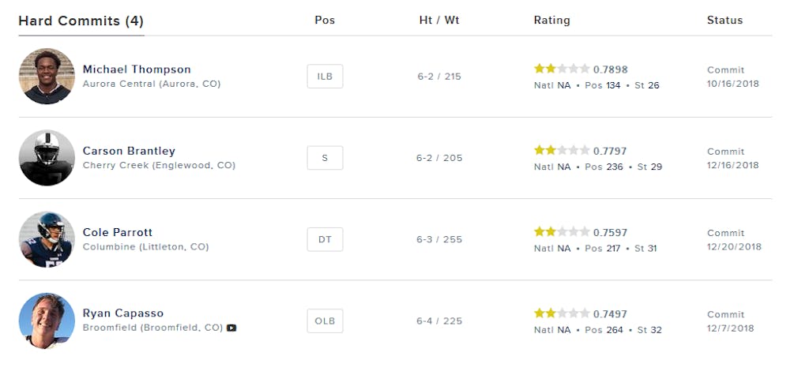This screenshot has height=375, width=790.
Task: Open Carson Brantley's helmet avatar
Action: [x=47, y=158]
